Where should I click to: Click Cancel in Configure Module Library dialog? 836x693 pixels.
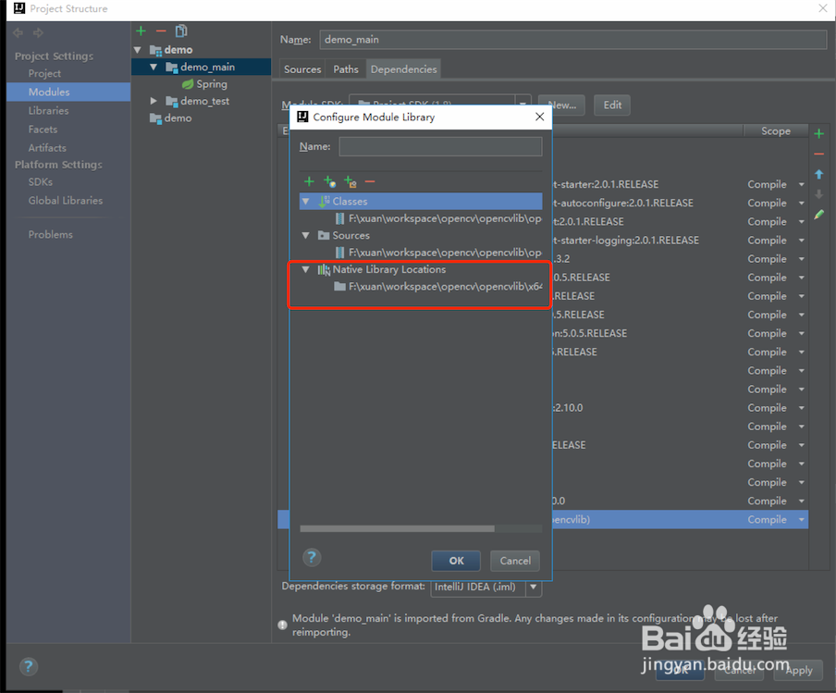515,561
